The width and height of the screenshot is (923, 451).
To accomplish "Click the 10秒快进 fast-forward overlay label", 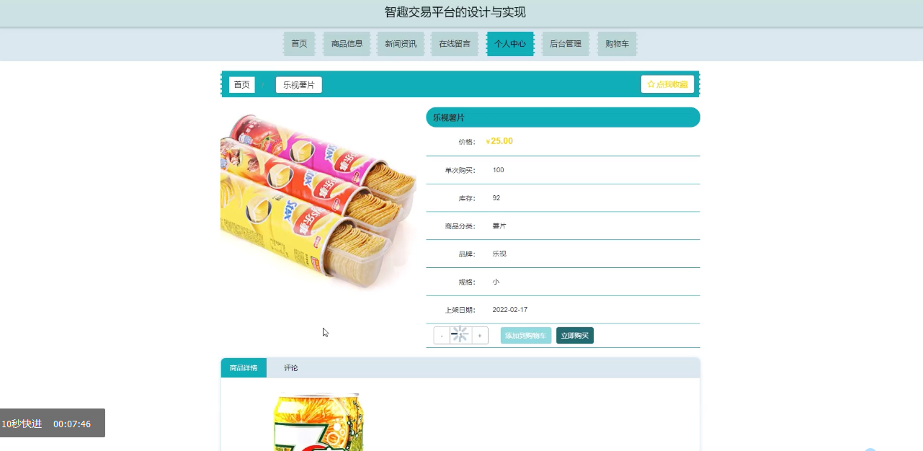I will pyautogui.click(x=22, y=424).
